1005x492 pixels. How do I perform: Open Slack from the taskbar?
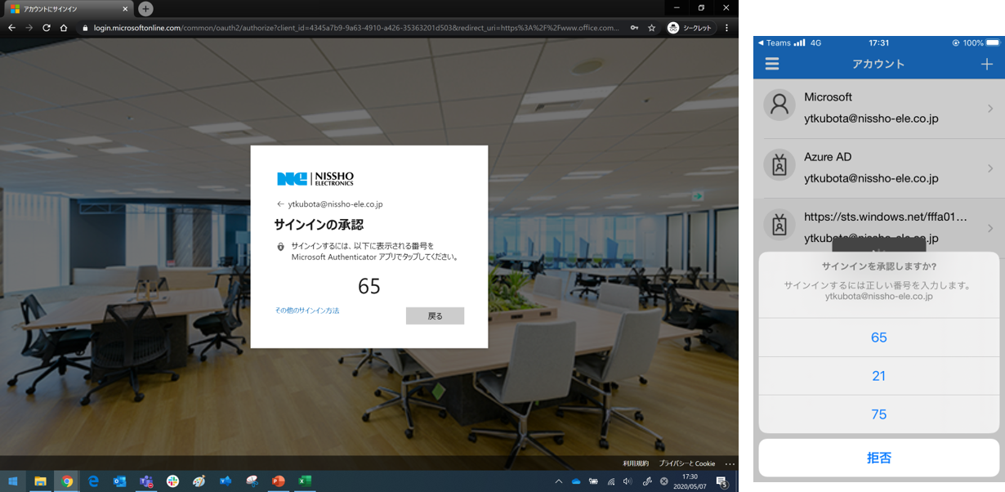172,481
